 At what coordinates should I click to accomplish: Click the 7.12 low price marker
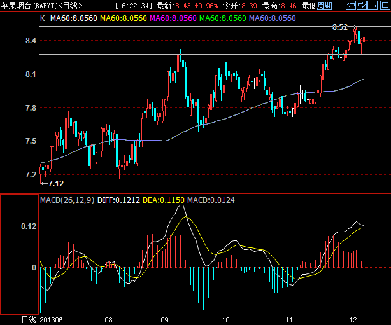tap(56, 184)
